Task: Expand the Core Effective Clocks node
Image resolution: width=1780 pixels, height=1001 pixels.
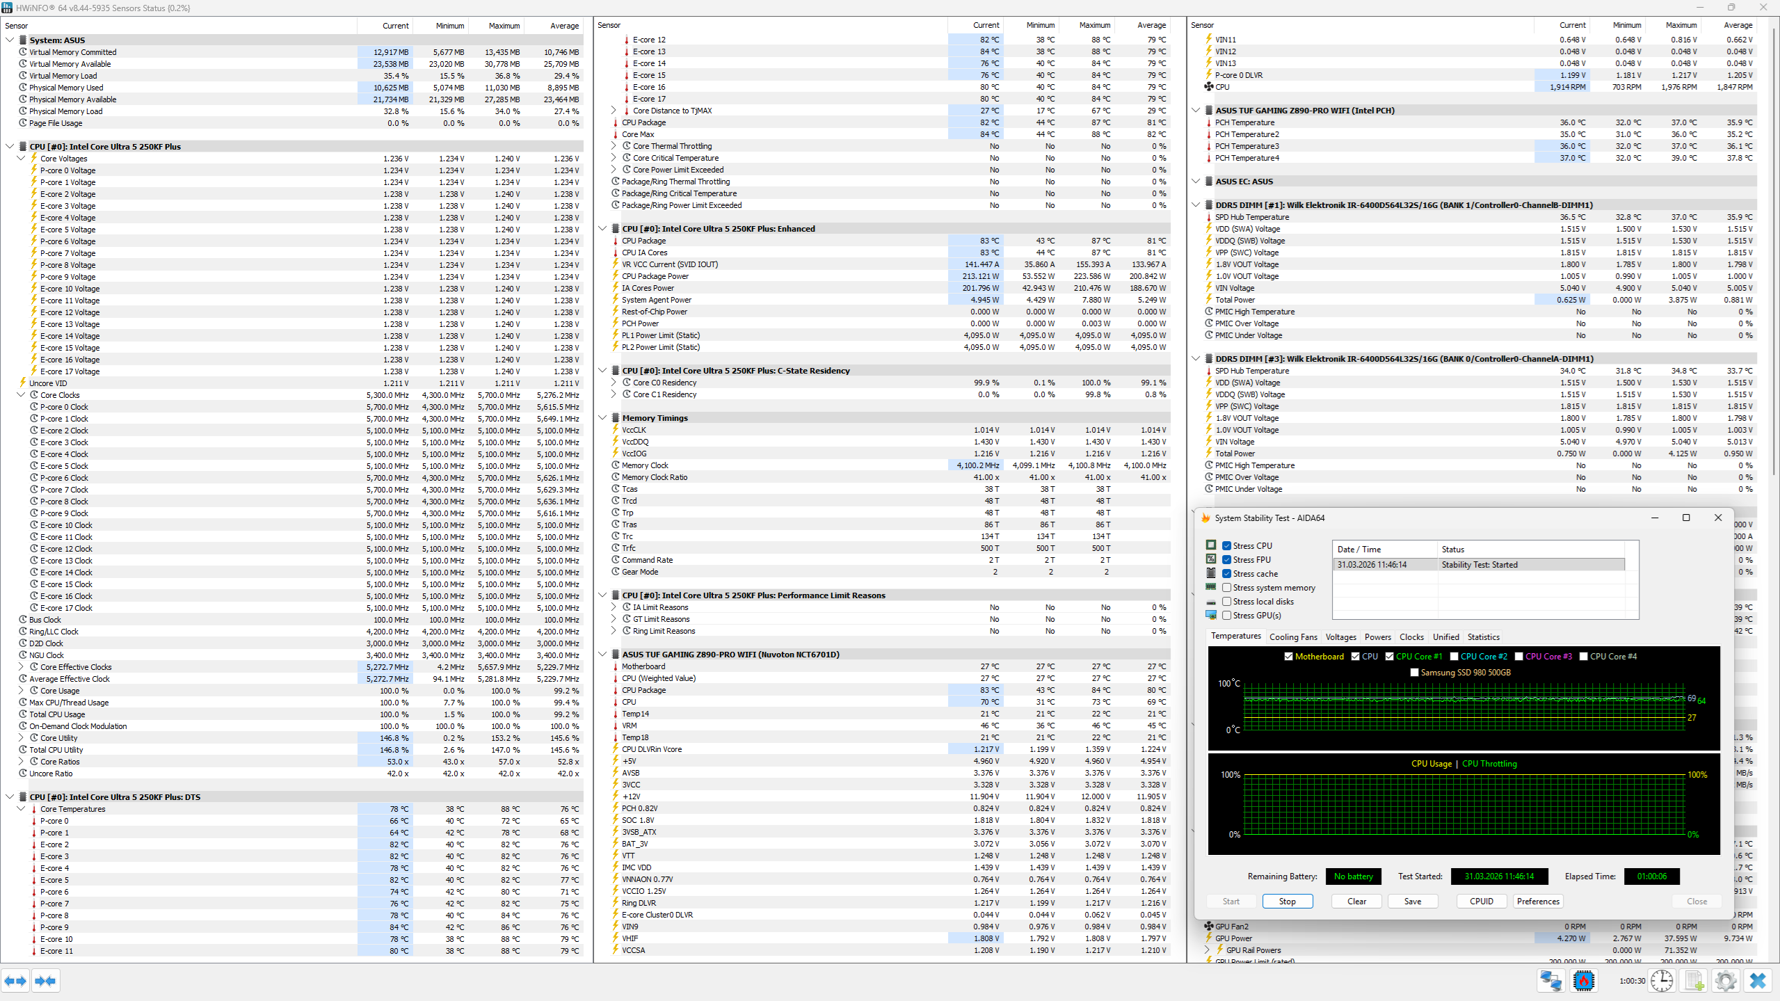Action: [x=21, y=667]
